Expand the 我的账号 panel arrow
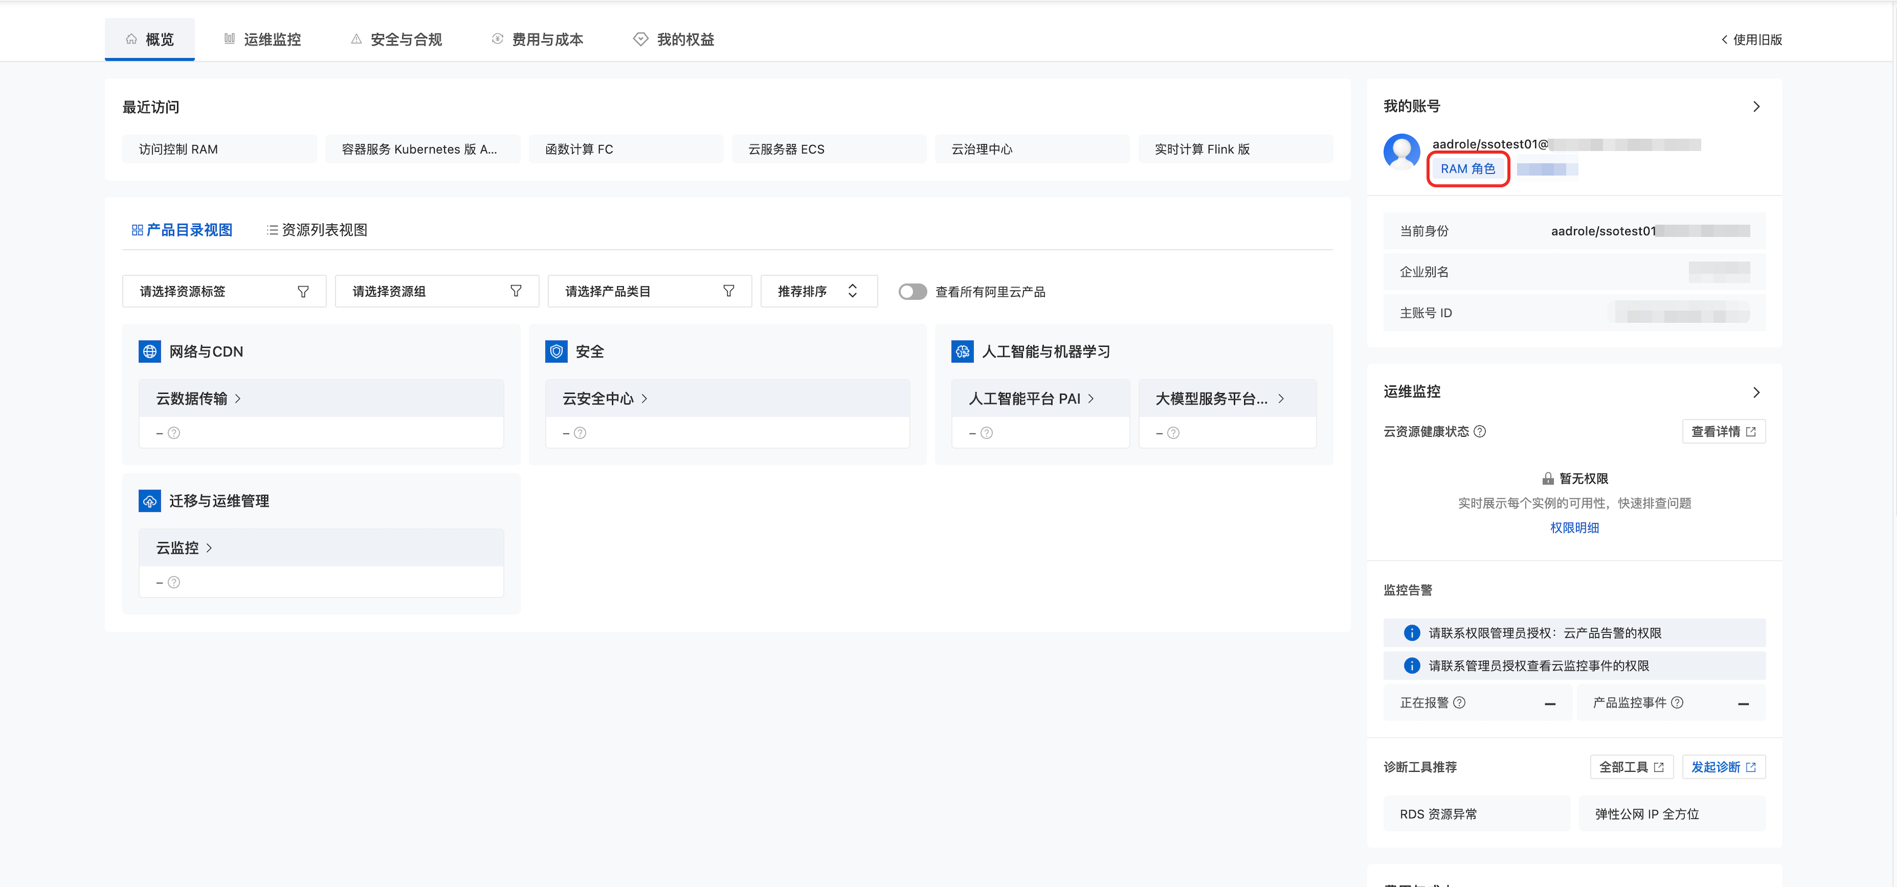 1756,107
